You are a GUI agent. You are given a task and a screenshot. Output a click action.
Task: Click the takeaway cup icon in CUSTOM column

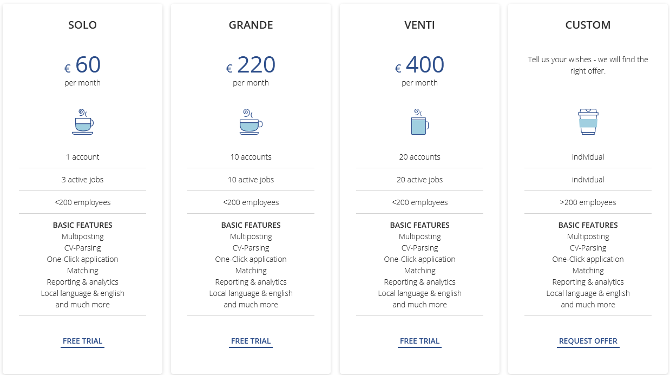(x=588, y=122)
